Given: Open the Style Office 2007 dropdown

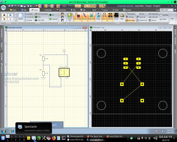Looking at the screenshot, I should (168, 10).
